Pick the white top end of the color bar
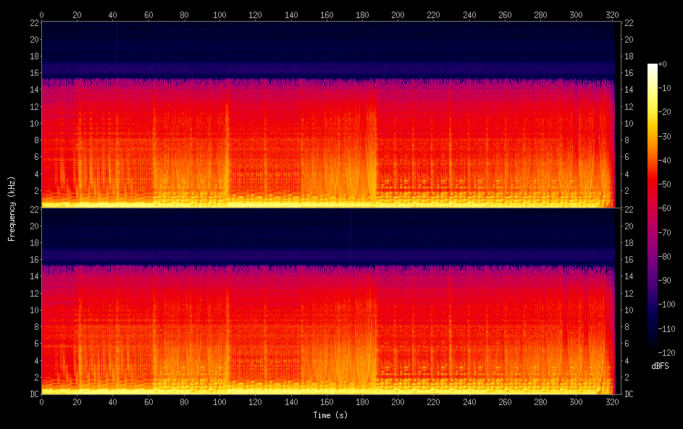Screen dimensions: 683x429 click(653, 66)
